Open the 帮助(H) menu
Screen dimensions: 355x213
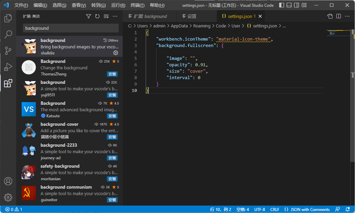coord(157,5)
